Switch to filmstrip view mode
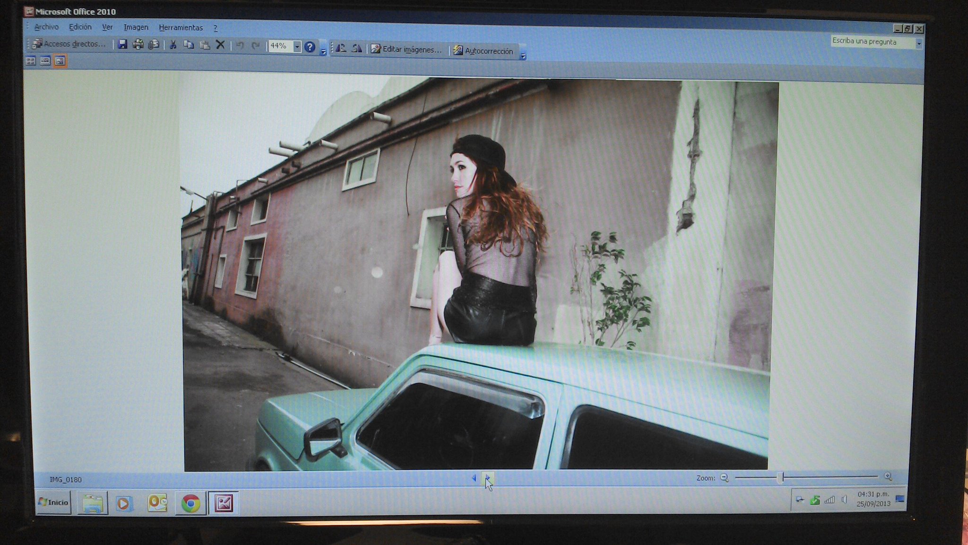Image resolution: width=968 pixels, height=545 pixels. 45,61
